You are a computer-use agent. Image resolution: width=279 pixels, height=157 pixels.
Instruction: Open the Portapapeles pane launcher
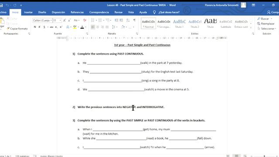coord(29,34)
